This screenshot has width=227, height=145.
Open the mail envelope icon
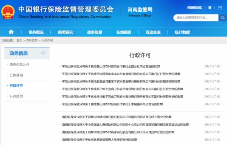tap(220, 8)
